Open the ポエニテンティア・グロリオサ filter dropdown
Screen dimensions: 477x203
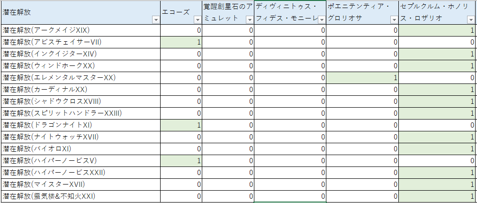point(394,20)
